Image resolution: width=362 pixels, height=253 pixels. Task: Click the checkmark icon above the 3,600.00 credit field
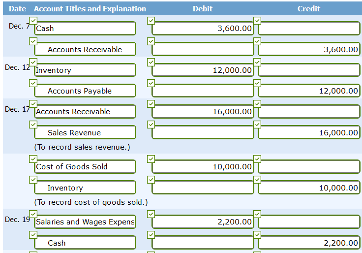coord(257,41)
